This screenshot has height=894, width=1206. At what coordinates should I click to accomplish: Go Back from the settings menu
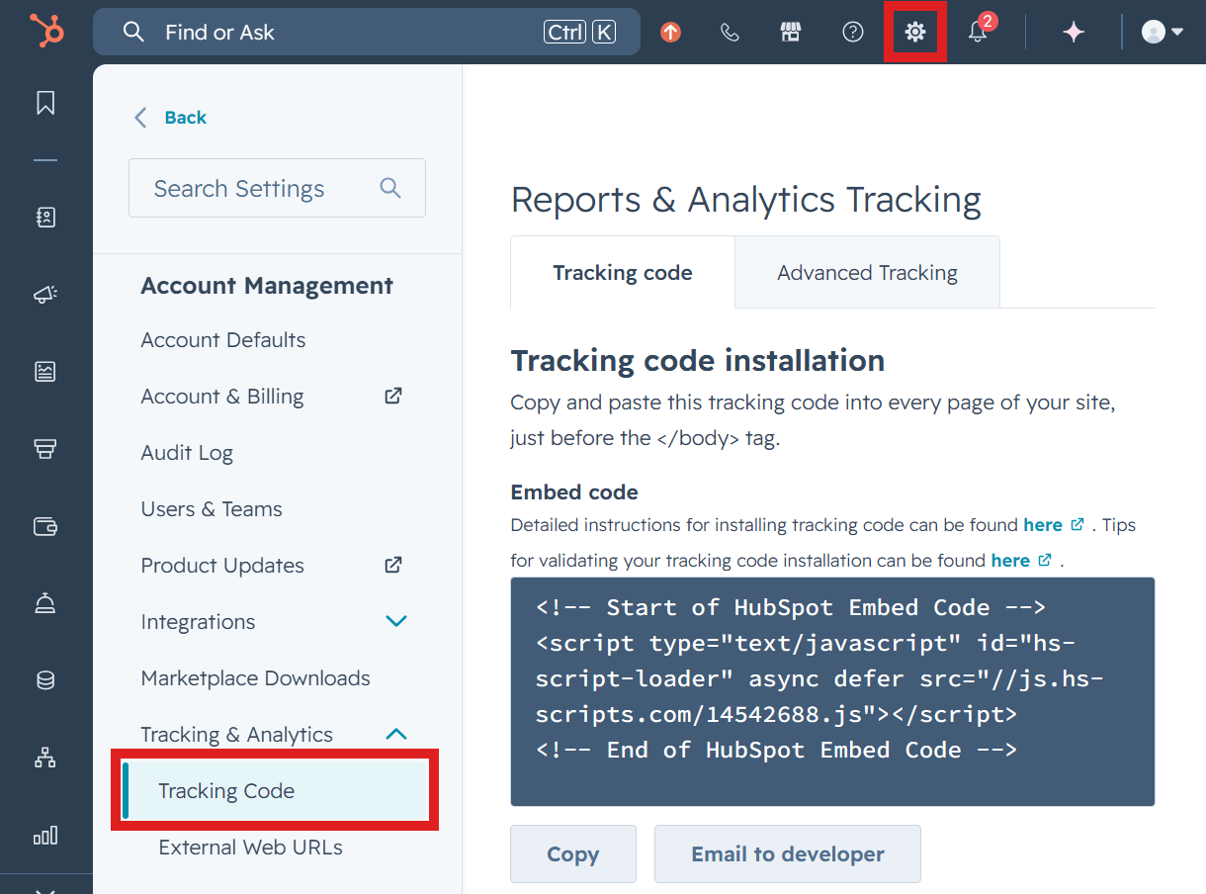click(x=170, y=118)
